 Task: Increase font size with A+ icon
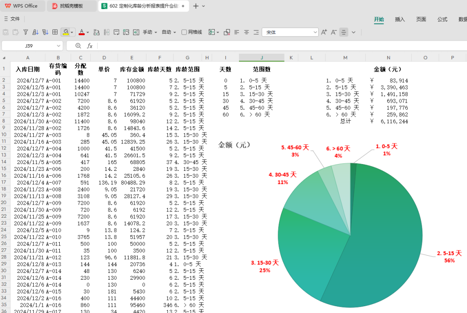pyautogui.click(x=324, y=32)
